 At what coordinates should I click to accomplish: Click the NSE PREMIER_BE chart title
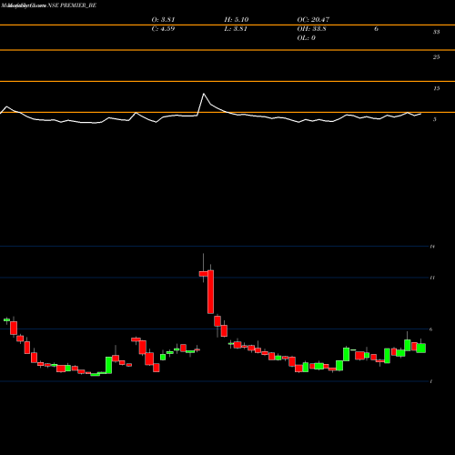click(x=72, y=5)
